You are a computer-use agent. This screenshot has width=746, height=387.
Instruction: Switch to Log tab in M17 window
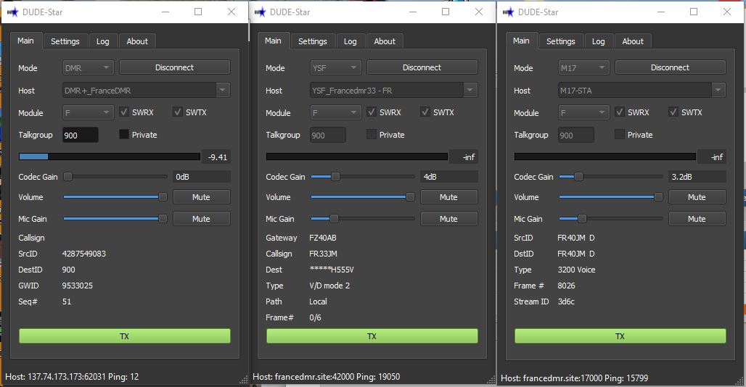(x=599, y=41)
